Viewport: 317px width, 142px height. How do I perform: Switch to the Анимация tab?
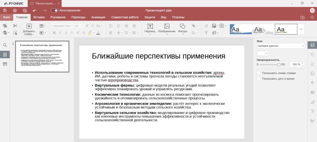(98, 17)
